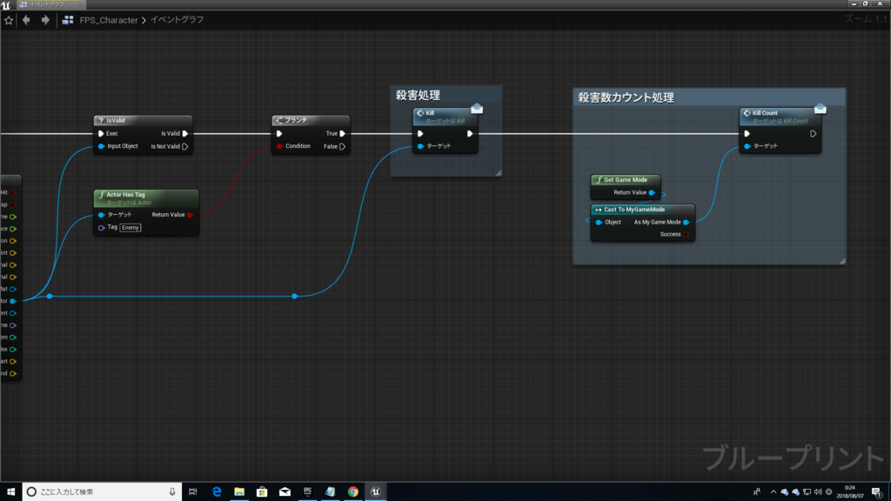Click the favorite star icon in breadcrumb bar
Viewport: 891px width, 501px height.
pos(9,21)
